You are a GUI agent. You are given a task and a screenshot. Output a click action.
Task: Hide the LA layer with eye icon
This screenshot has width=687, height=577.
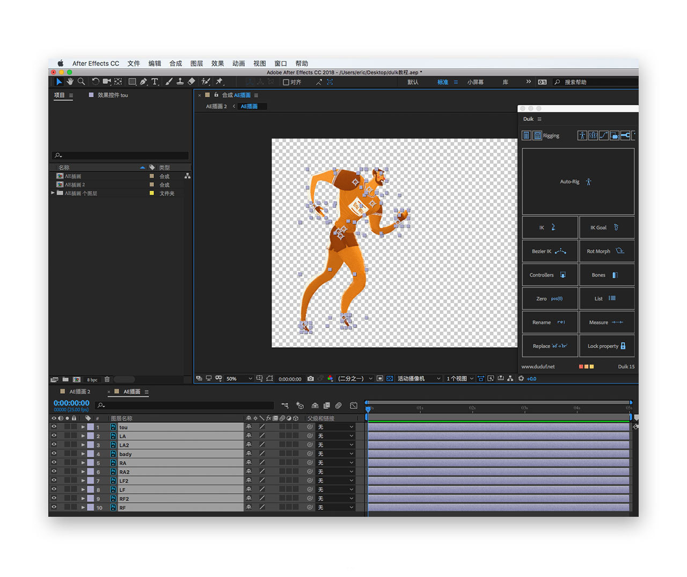pos(54,436)
